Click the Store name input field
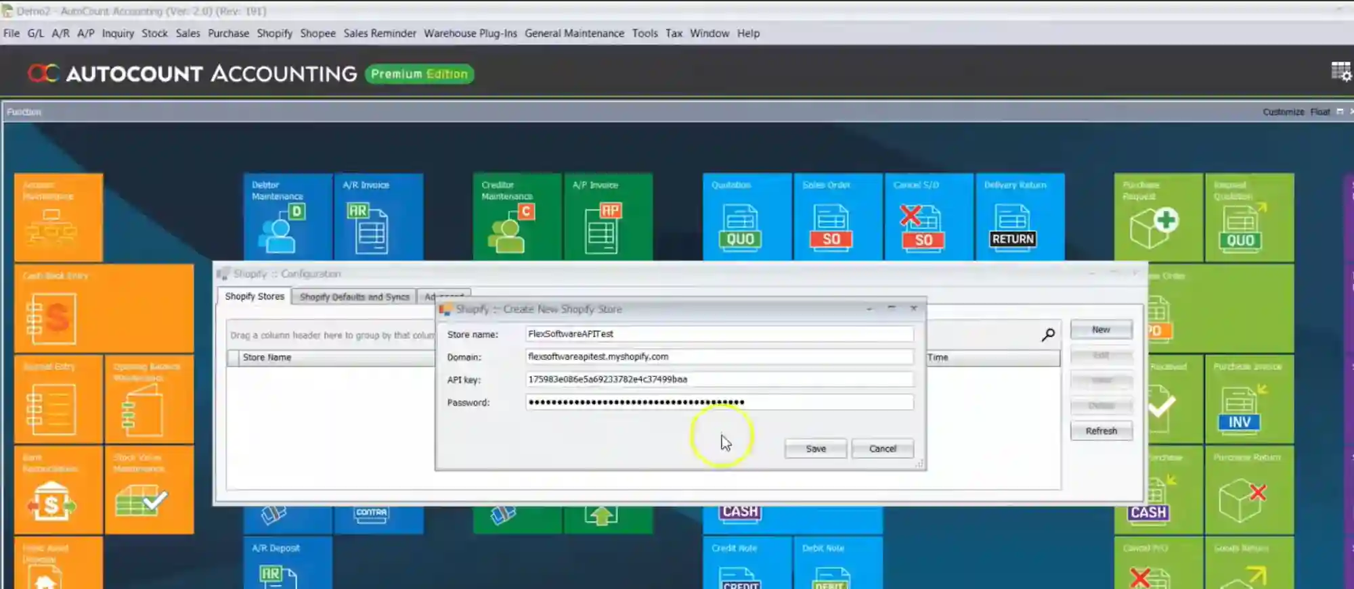This screenshot has height=589, width=1354. point(719,334)
